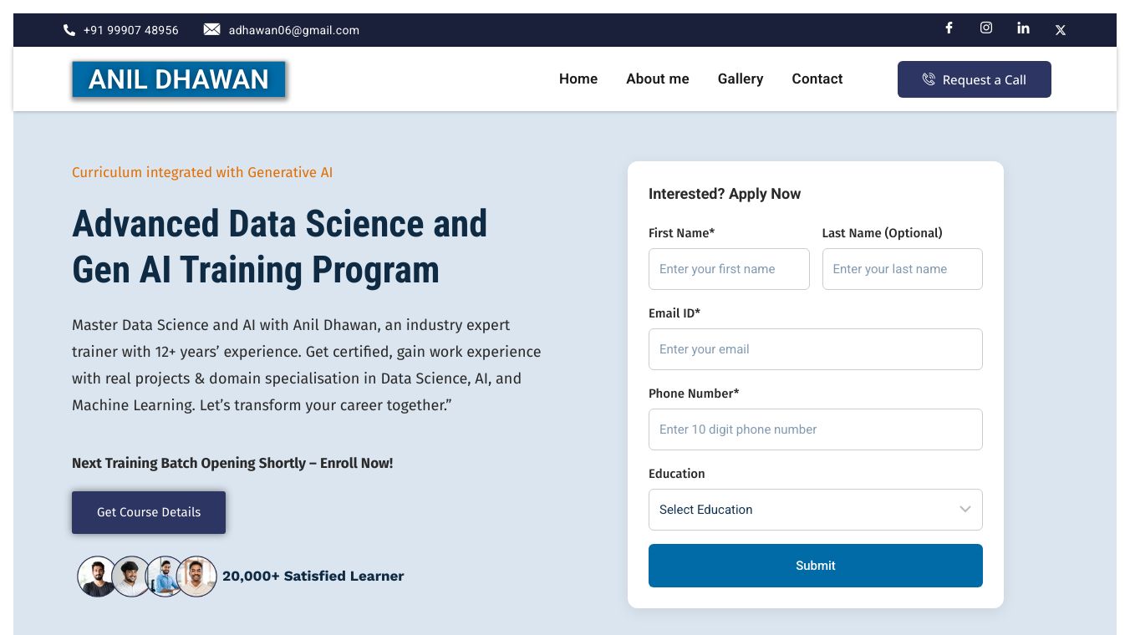The image size is (1130, 635).
Task: Click the first learner avatar photo
Action: pos(97,577)
